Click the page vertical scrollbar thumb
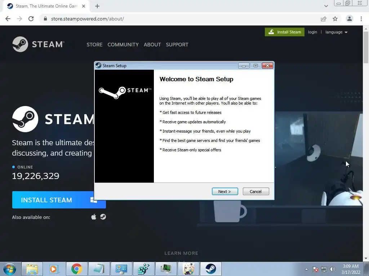The image size is (369, 276). point(366,47)
